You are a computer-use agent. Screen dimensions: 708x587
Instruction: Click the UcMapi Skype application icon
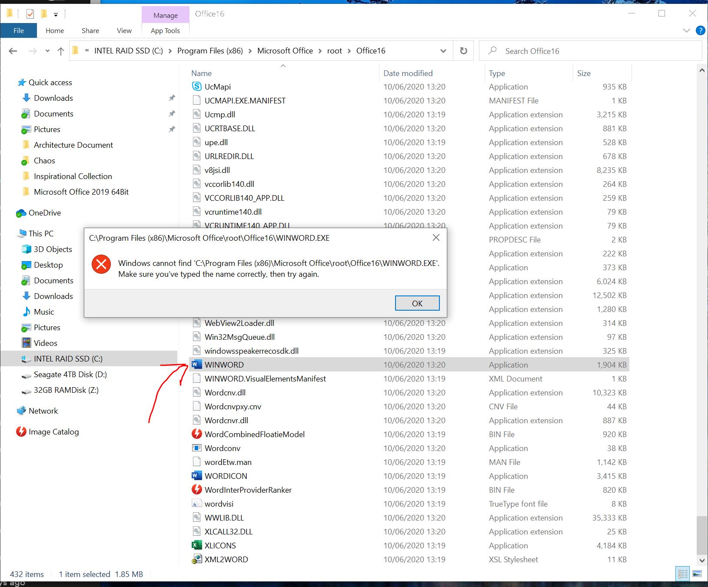[x=197, y=86]
